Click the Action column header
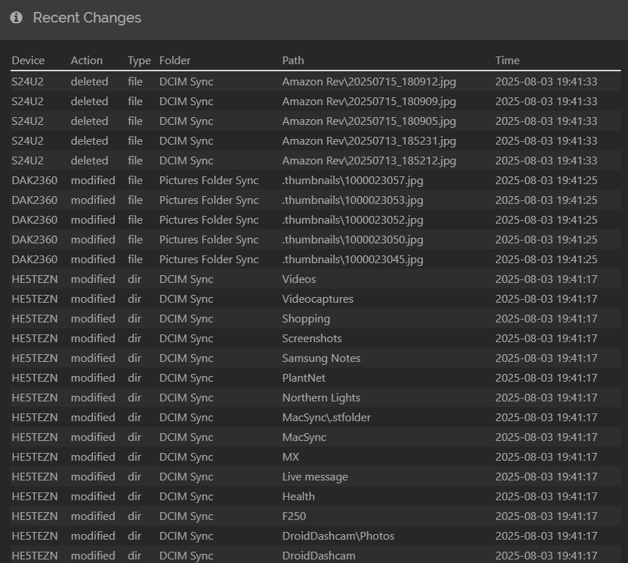Screen dimensions: 628x563 [87, 61]
